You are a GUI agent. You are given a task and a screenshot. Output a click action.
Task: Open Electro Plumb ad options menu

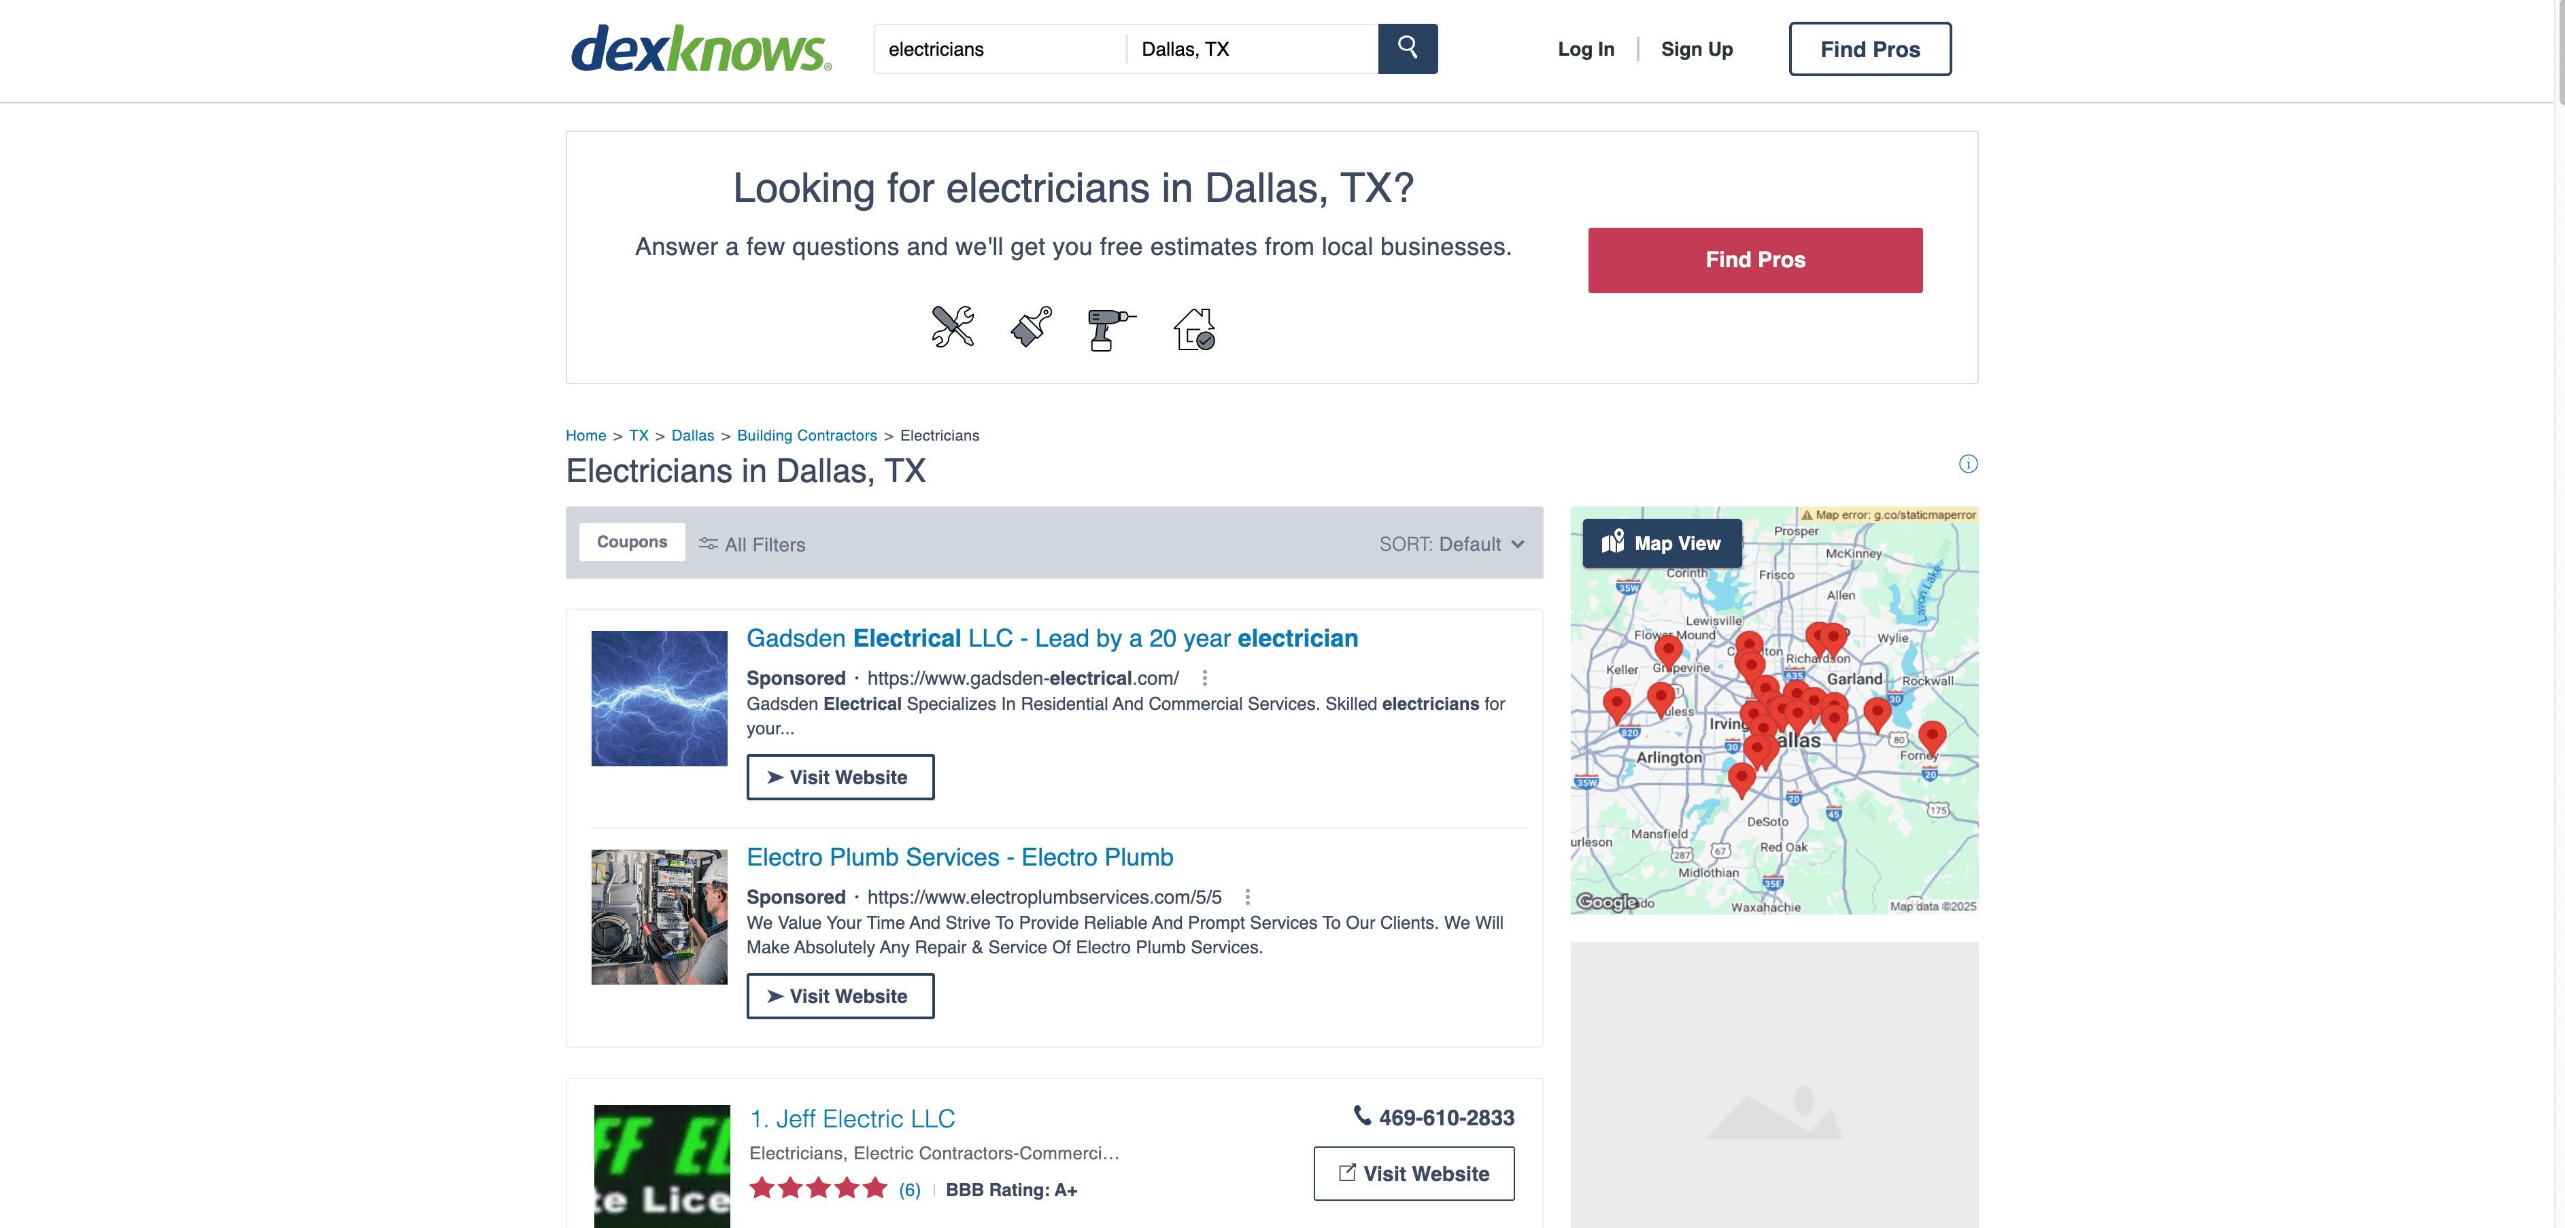pyautogui.click(x=1246, y=898)
